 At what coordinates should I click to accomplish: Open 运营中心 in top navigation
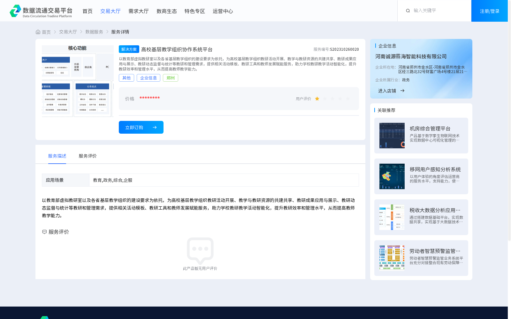click(x=223, y=11)
